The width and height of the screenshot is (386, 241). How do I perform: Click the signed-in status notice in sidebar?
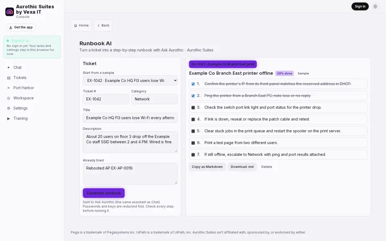[32, 47]
